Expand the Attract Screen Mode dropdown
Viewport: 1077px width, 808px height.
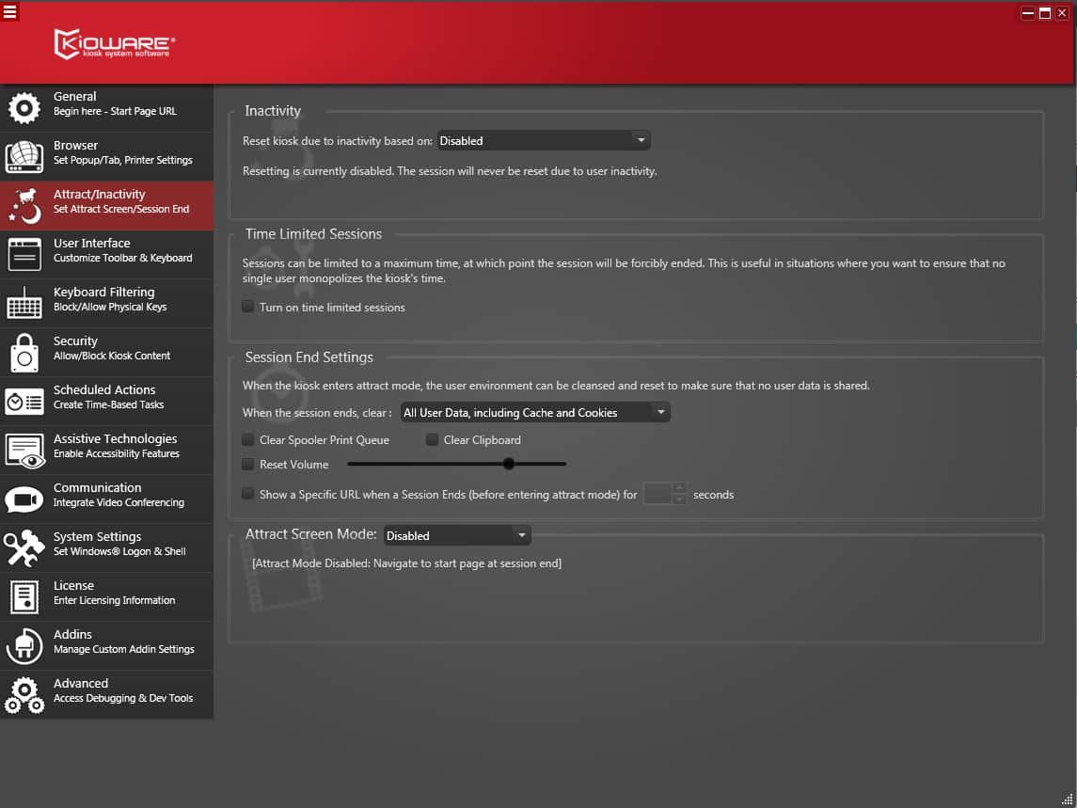pos(457,536)
